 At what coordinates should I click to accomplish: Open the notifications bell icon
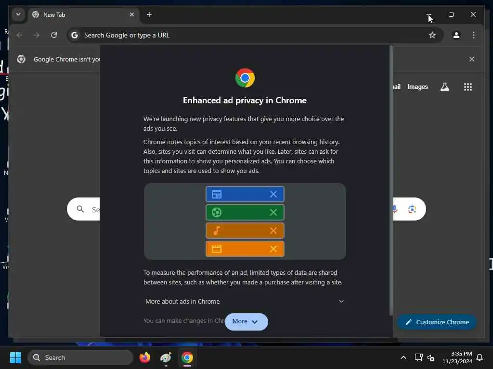coord(480,357)
